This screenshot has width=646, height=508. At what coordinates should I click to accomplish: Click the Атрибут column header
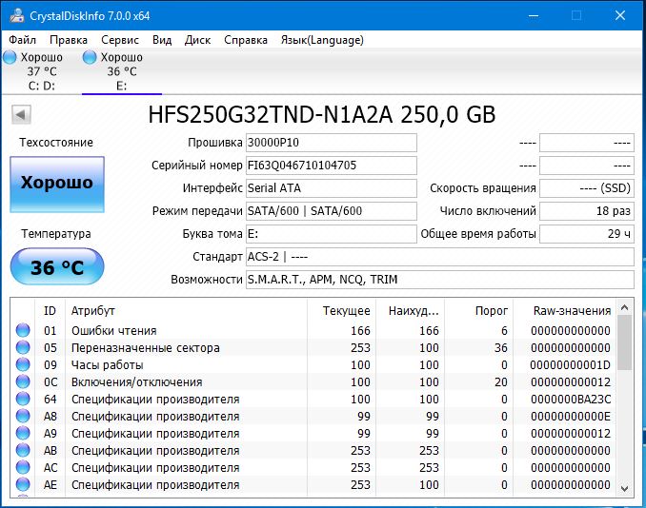tap(186, 310)
